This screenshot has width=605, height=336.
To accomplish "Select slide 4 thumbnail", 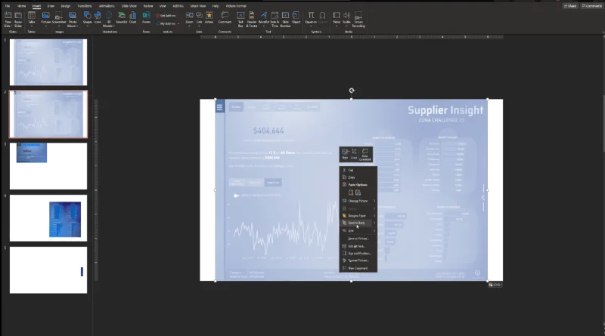I will point(48,218).
